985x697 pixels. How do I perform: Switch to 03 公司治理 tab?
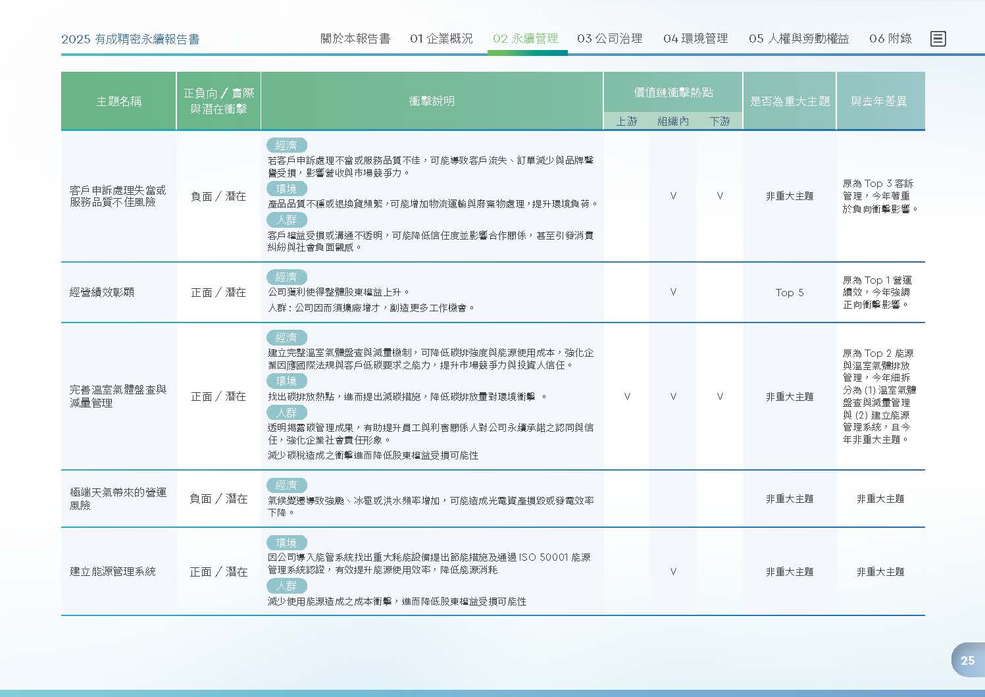tap(610, 39)
